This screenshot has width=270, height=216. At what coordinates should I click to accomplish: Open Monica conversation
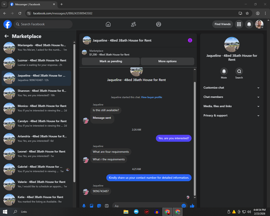pos(36,109)
